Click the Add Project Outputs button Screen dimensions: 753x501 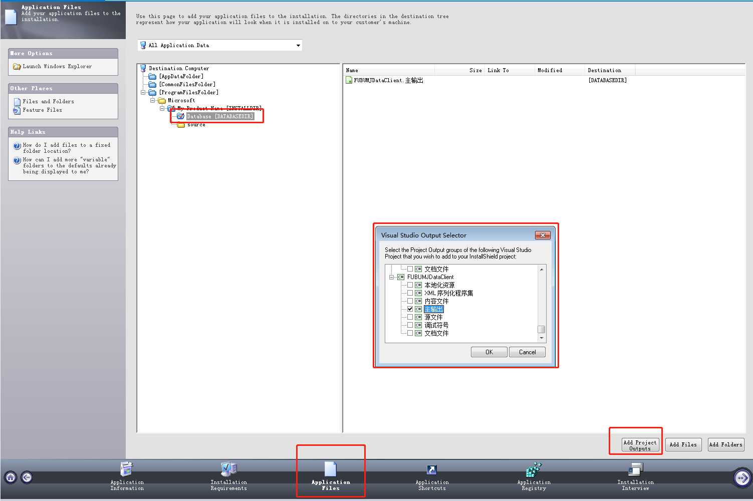coord(640,445)
